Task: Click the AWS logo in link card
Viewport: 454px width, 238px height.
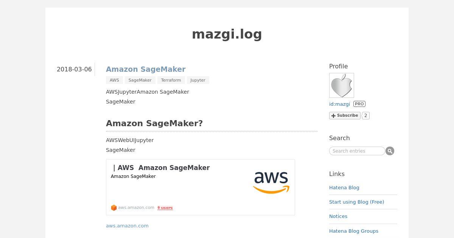Action: [271, 183]
